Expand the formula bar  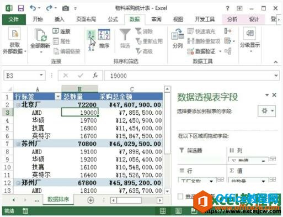276,76
